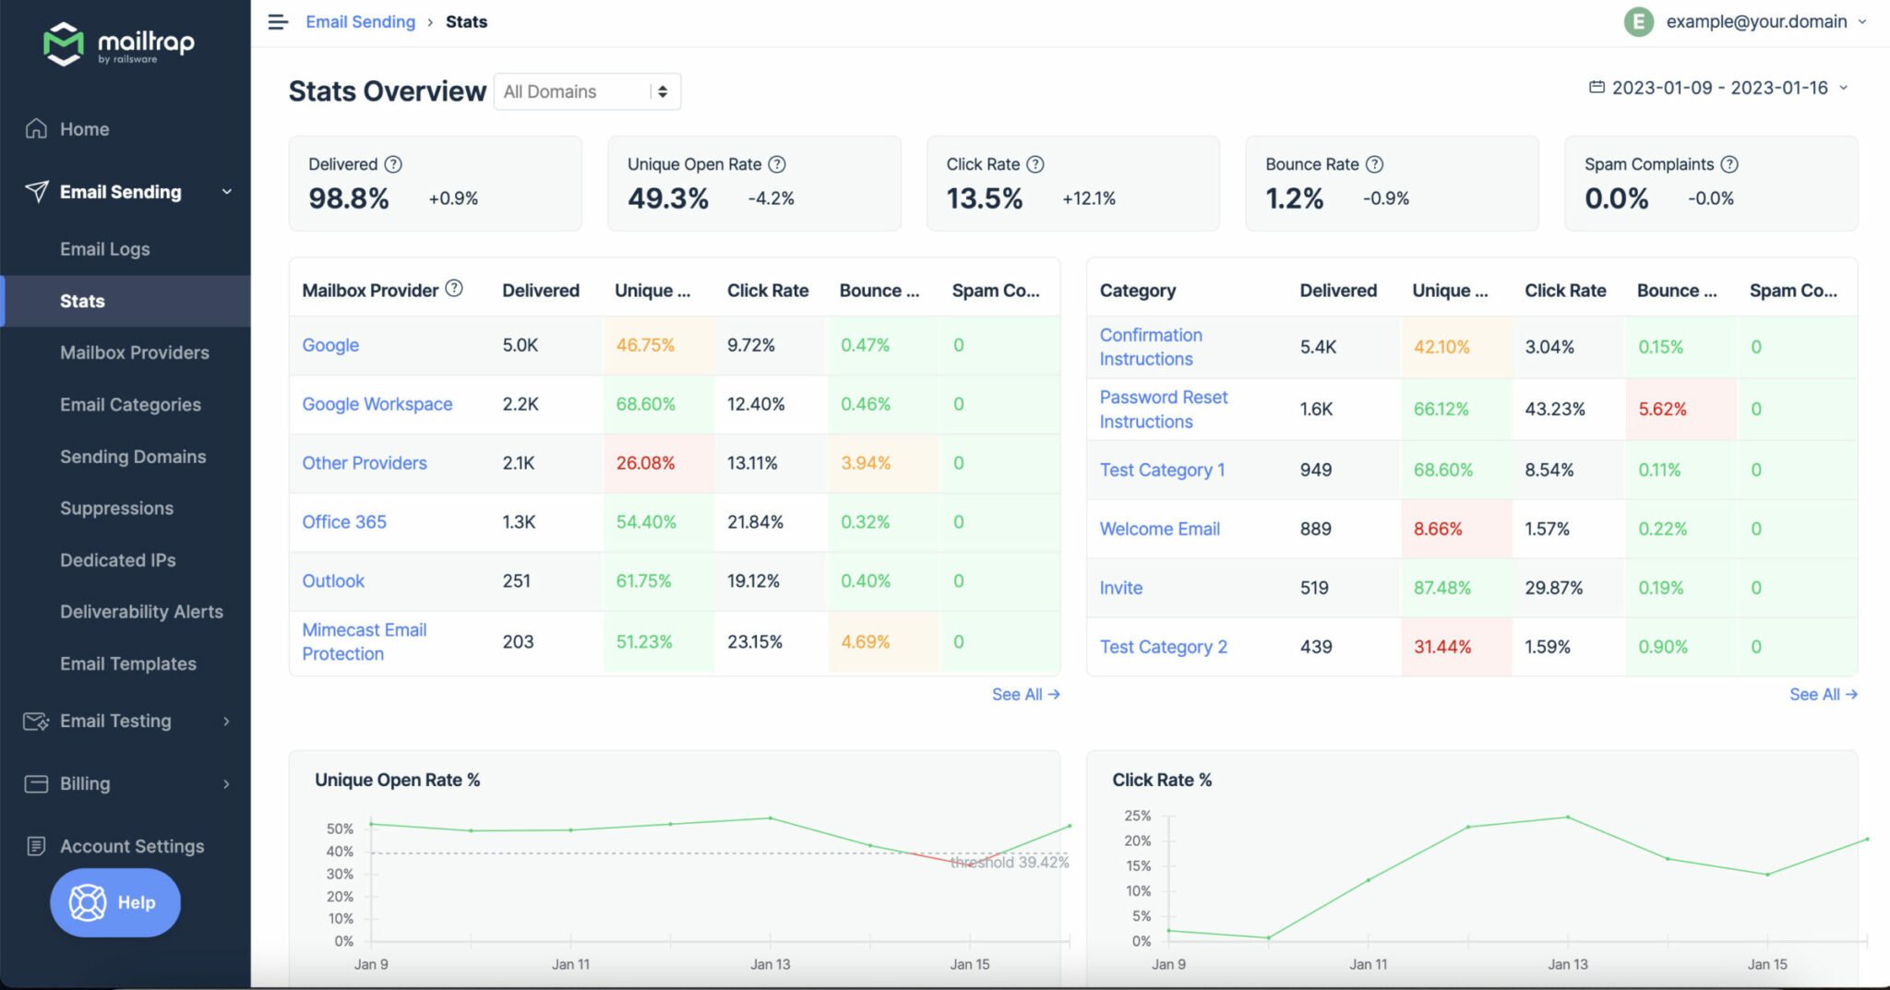
Task: Open Mimecast Email Protection link
Action: 365,641
